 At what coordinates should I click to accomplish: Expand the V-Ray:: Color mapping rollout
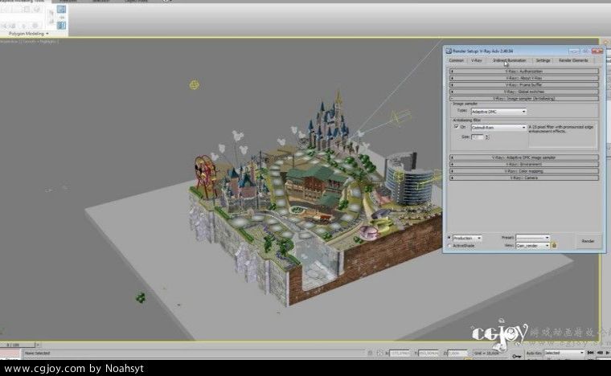[x=524, y=171]
